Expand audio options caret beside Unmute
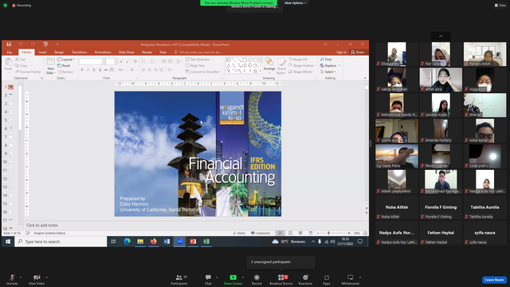 coord(21,277)
